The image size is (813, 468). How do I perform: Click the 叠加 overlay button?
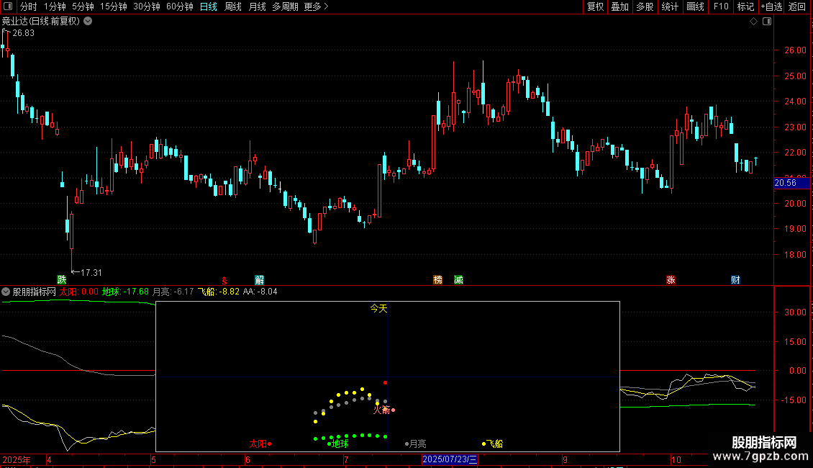point(619,6)
